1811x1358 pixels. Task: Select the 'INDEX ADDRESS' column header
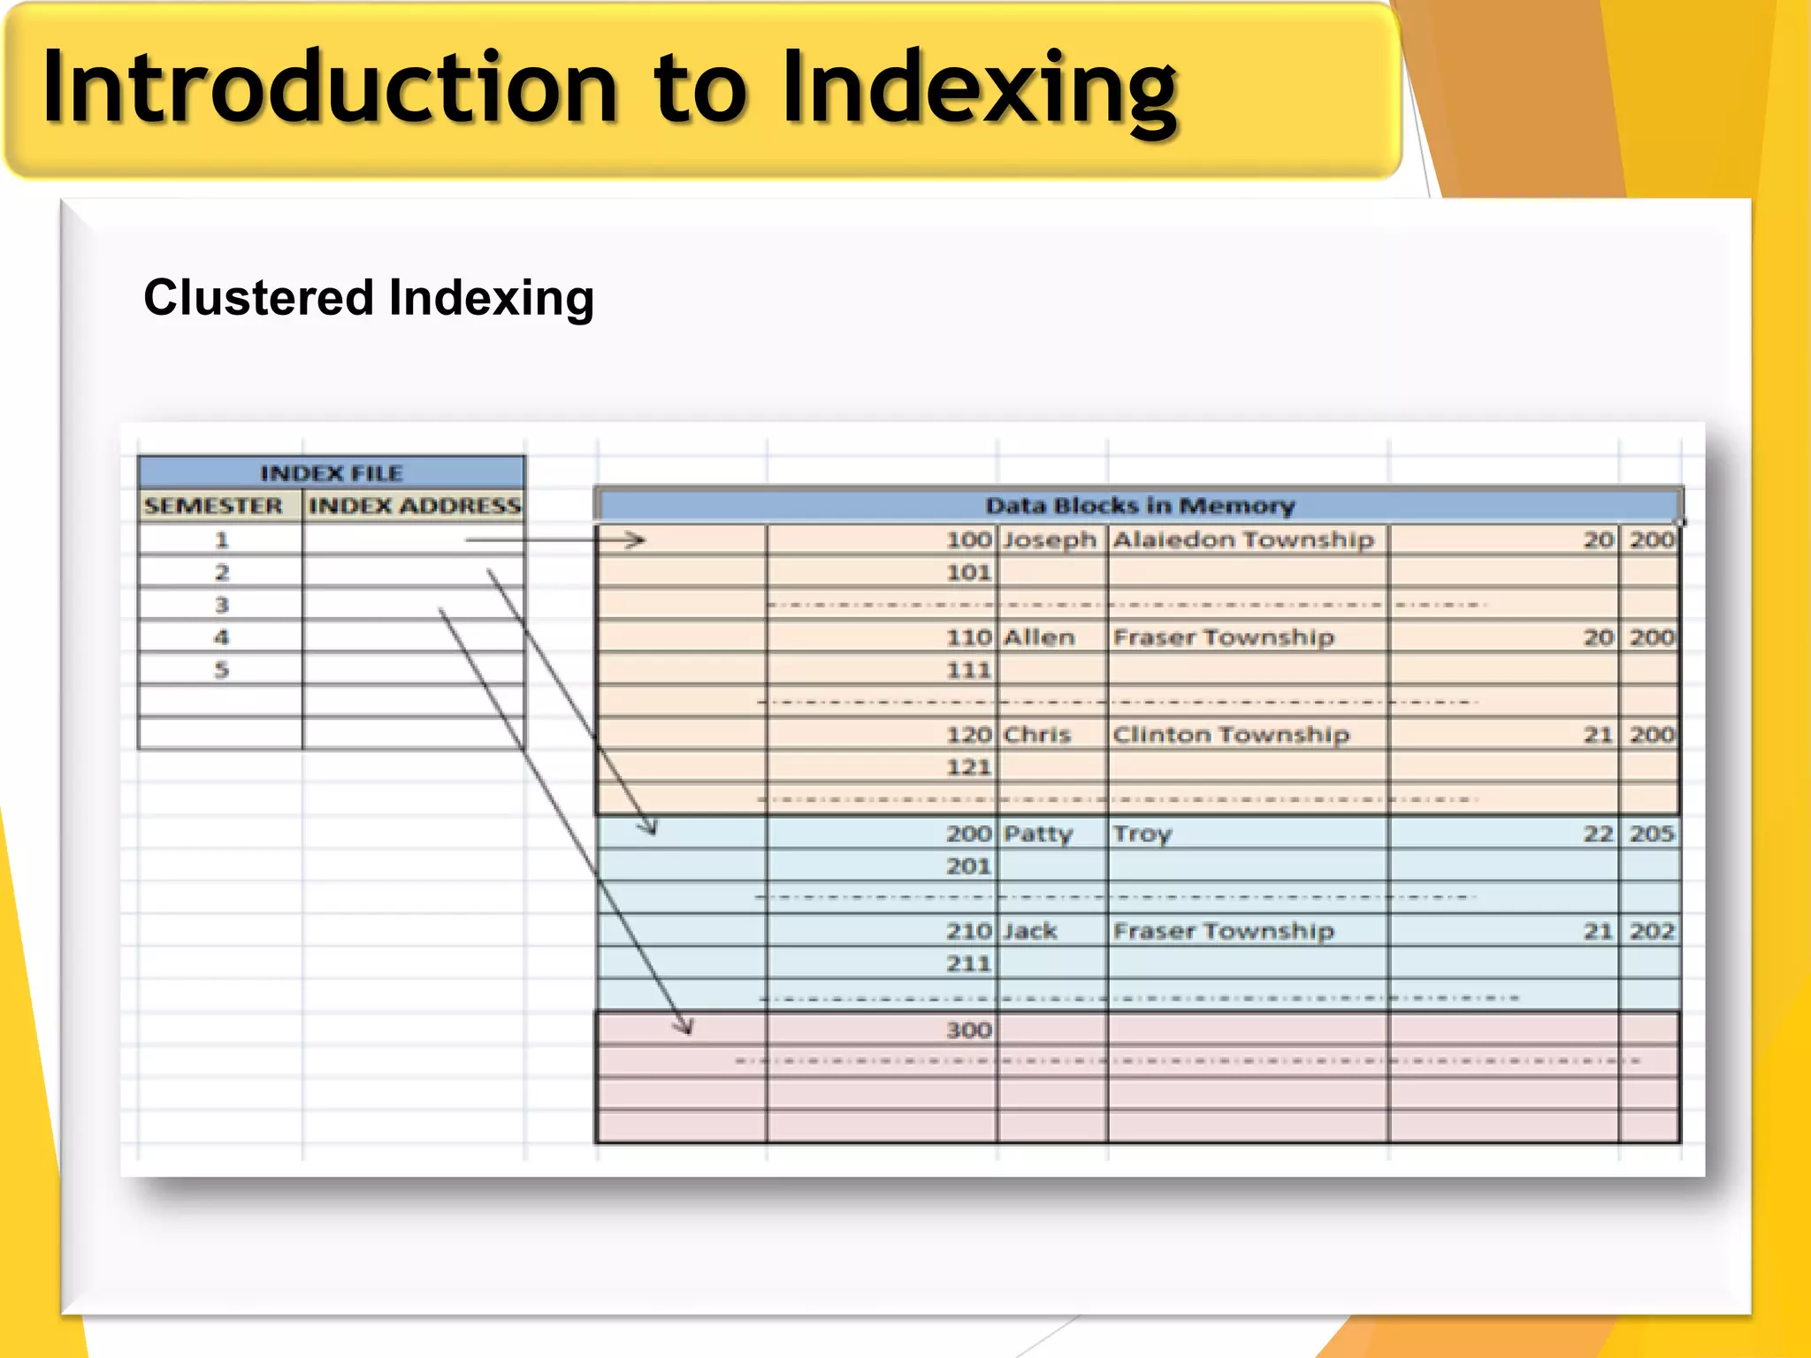415,506
